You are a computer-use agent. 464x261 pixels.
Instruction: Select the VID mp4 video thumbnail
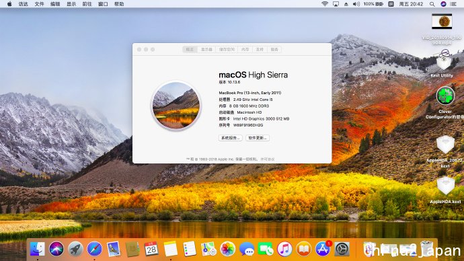click(x=442, y=29)
